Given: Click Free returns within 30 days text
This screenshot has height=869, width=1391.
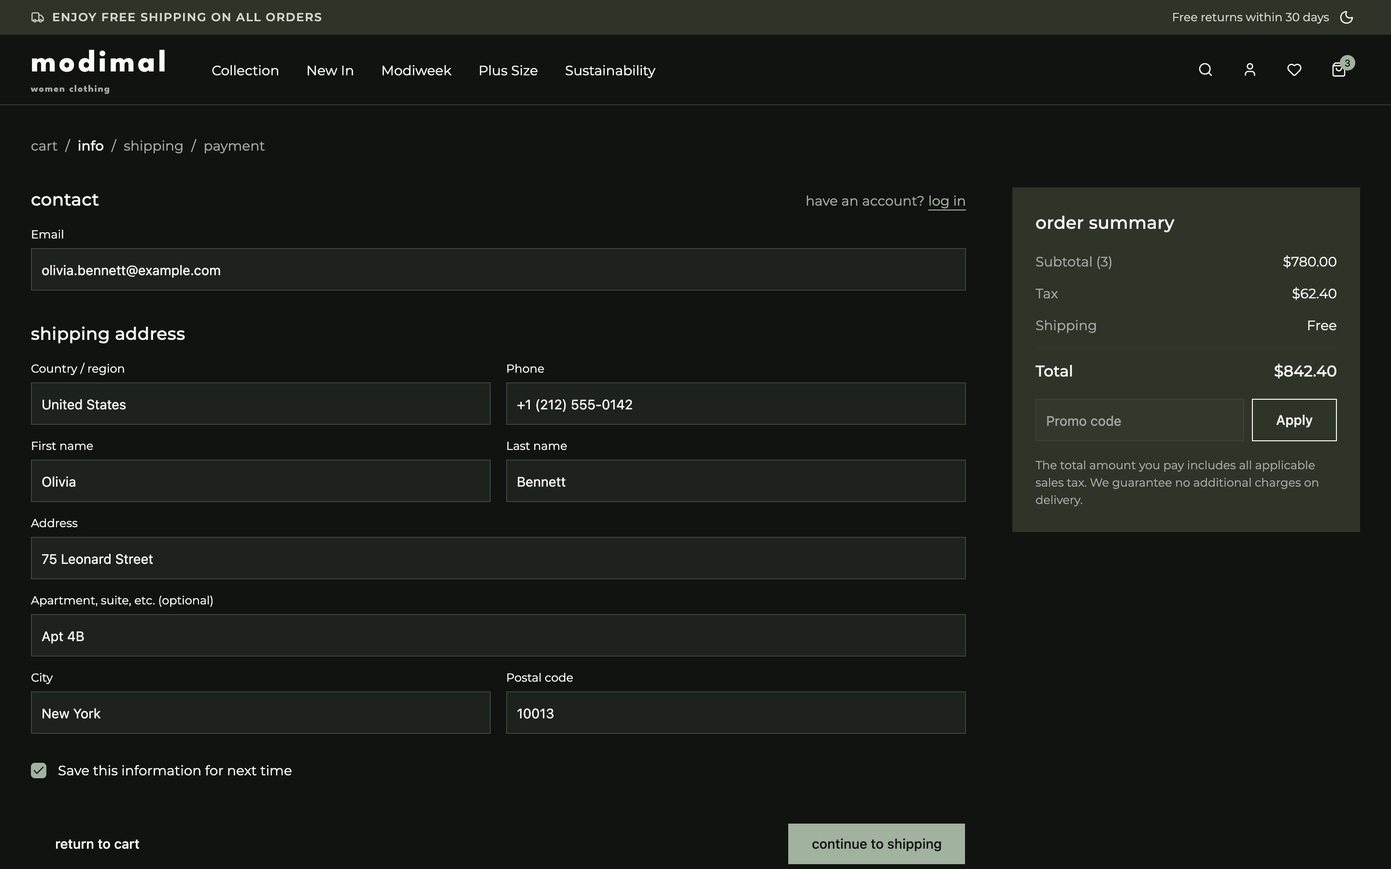Looking at the screenshot, I should [x=1250, y=17].
